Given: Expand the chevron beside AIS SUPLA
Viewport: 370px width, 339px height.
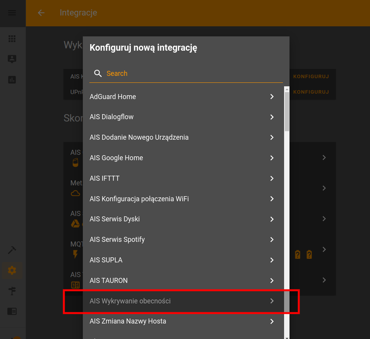Looking at the screenshot, I should coord(272,260).
